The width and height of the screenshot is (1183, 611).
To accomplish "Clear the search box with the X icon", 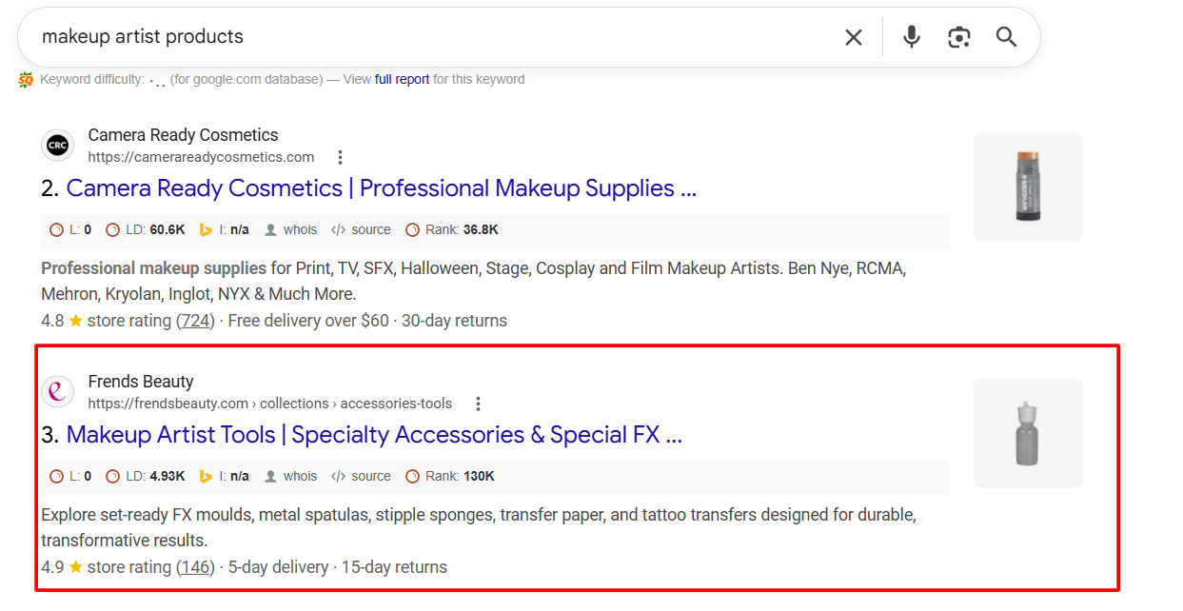I will (x=854, y=37).
